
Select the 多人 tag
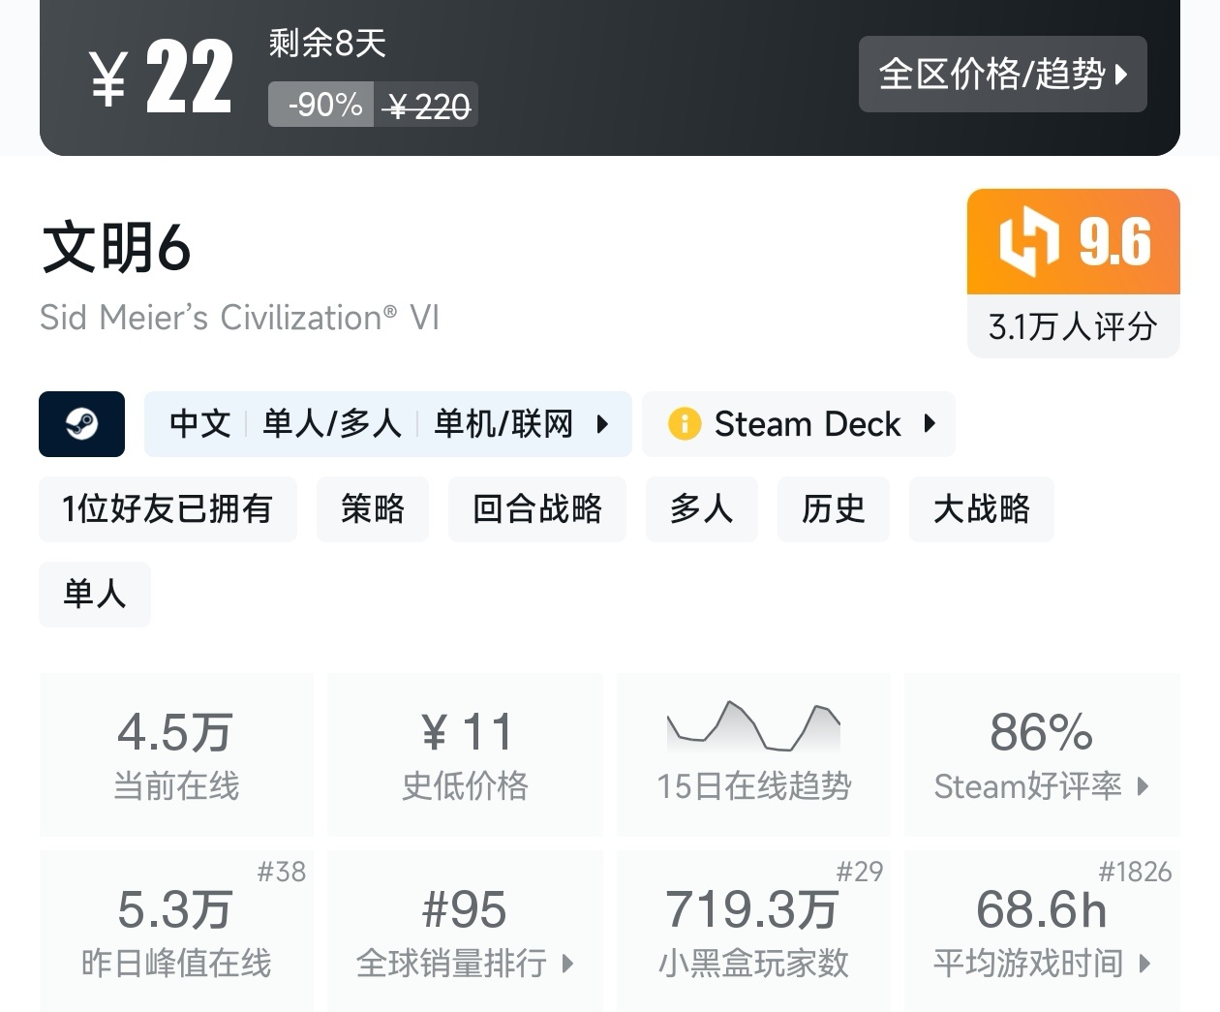click(x=702, y=509)
